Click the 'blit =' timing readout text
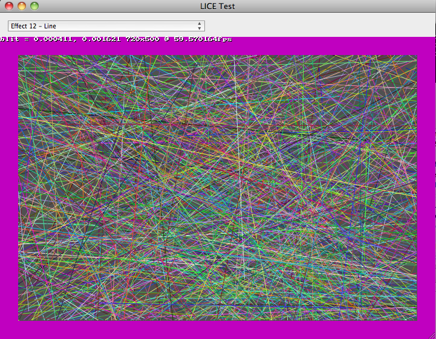 [15, 39]
